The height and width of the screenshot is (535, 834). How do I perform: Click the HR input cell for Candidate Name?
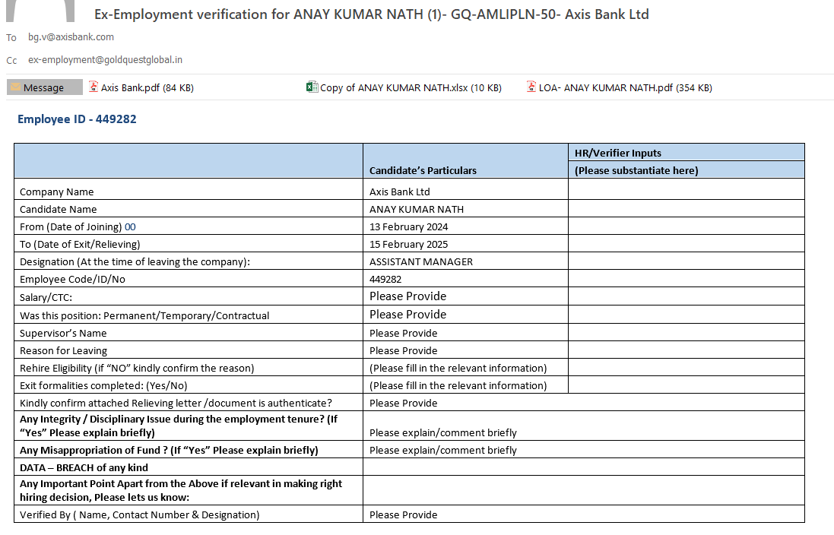[685, 209]
